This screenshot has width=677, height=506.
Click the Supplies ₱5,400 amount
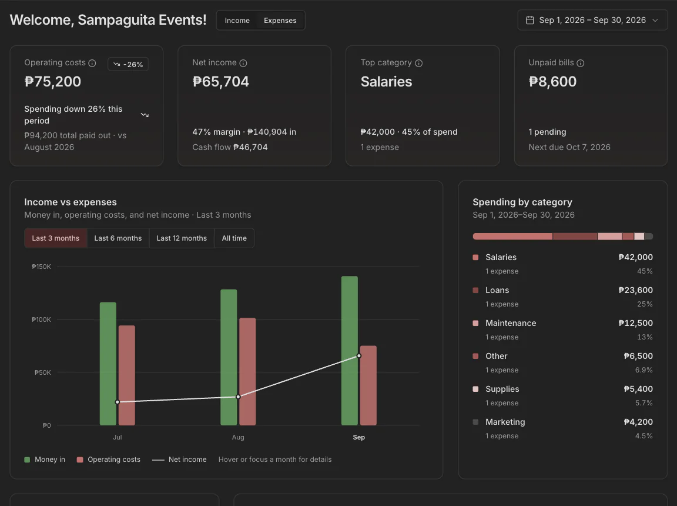click(x=638, y=389)
